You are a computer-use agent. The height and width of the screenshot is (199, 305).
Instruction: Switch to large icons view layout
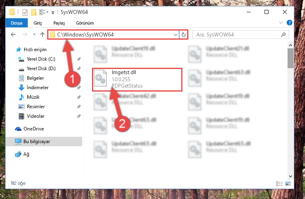point(288,184)
